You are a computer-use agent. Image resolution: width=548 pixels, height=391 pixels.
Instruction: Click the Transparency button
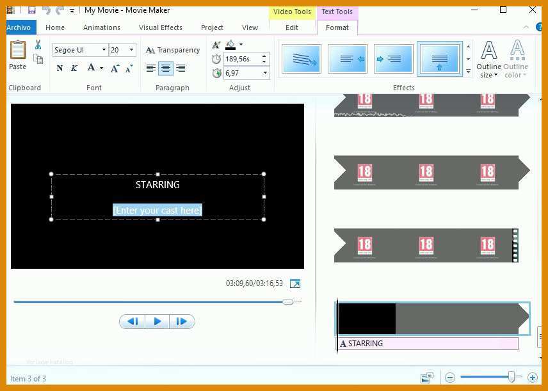point(173,51)
